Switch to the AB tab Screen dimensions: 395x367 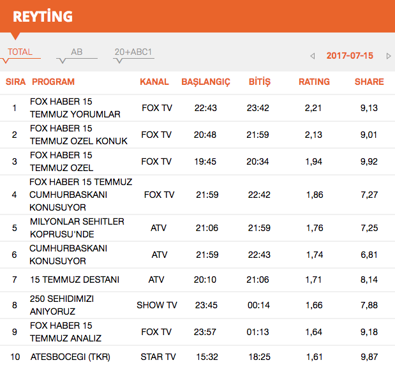77,52
